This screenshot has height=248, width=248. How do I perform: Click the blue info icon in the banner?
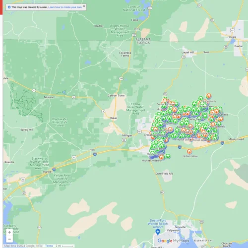pyautogui.click(x=9, y=7)
